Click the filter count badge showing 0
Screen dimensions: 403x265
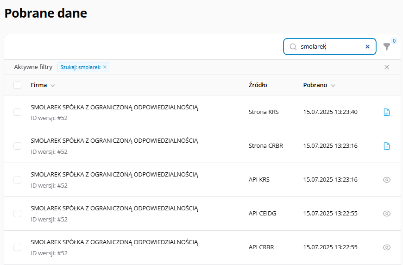pos(394,41)
